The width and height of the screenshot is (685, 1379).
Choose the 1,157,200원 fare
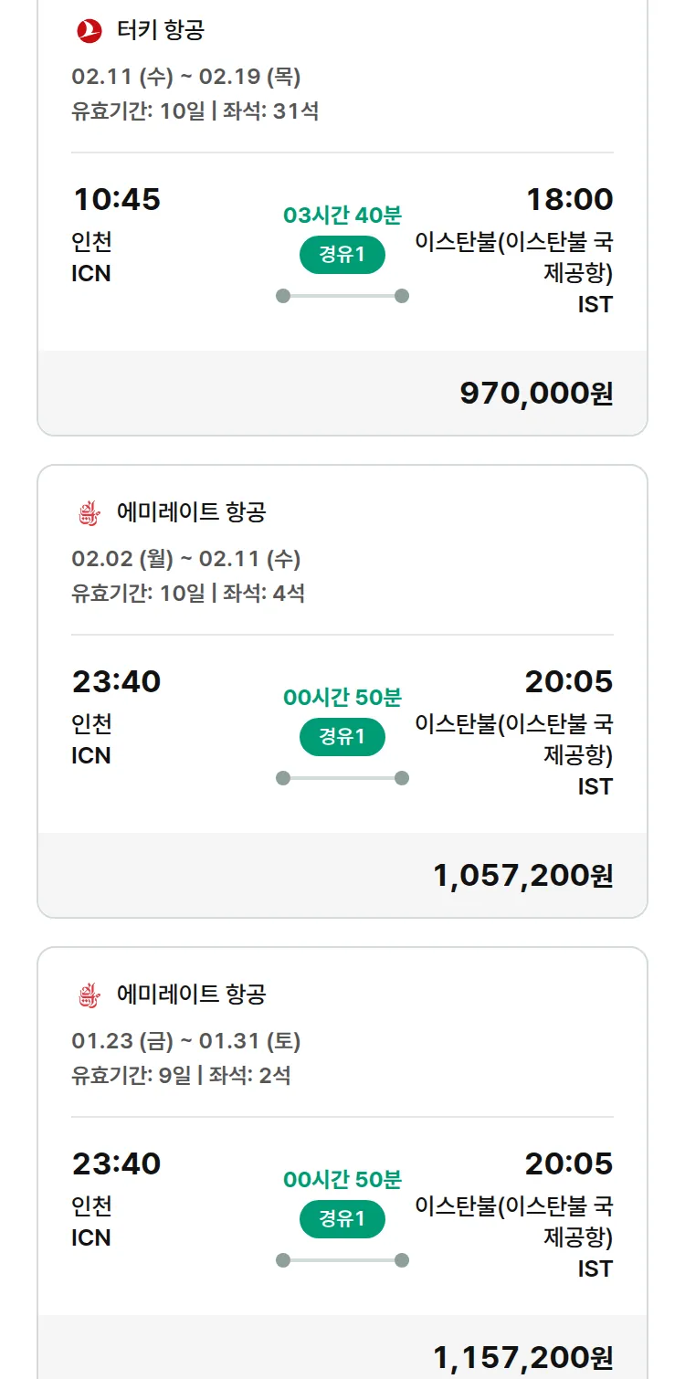click(522, 1358)
